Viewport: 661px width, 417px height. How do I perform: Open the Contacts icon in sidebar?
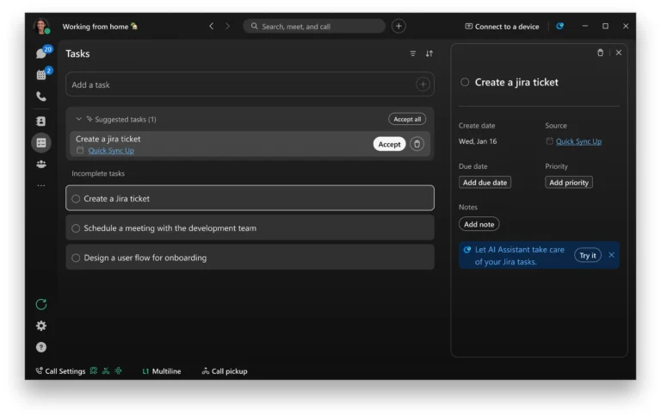40,121
